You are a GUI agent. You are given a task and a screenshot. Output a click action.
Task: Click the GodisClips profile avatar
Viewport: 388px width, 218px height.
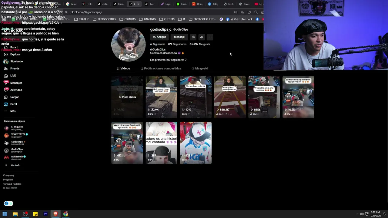[129, 45]
